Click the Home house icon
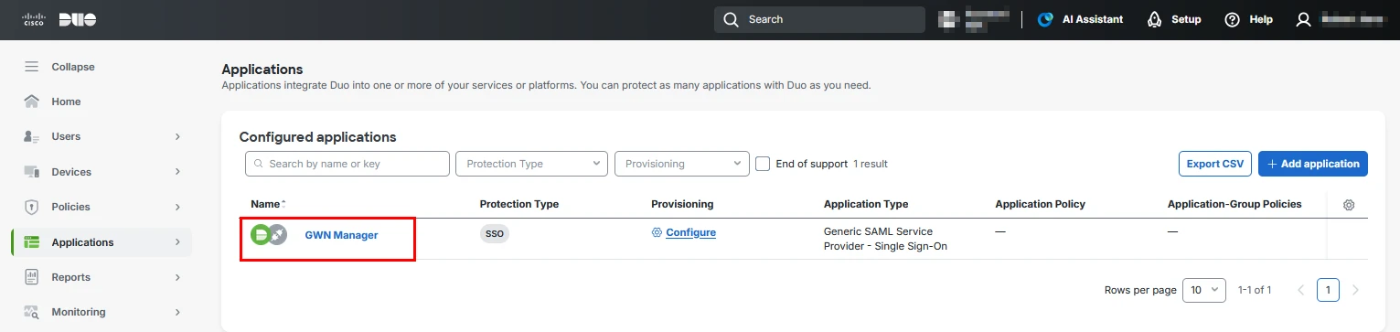The image size is (1400, 332). [x=32, y=102]
